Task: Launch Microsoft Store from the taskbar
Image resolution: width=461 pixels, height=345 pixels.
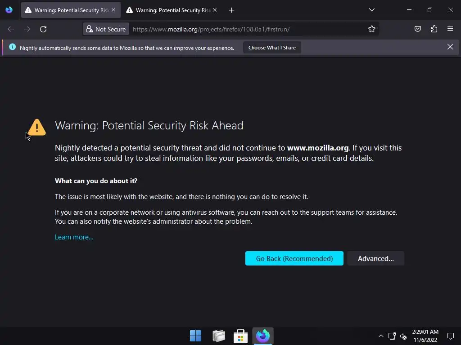Action: pyautogui.click(x=240, y=336)
